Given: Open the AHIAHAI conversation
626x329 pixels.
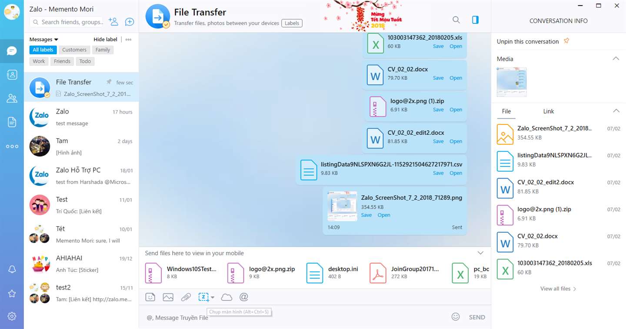Looking at the screenshot, I should click(81, 264).
